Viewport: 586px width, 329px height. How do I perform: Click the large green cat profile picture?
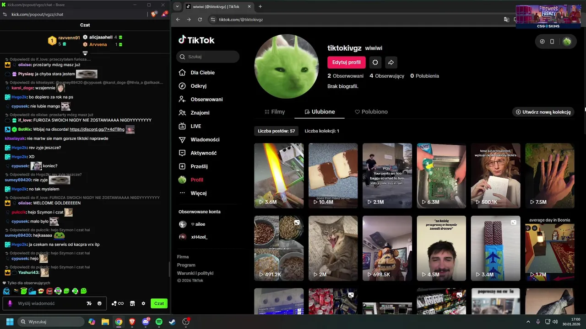point(286,66)
